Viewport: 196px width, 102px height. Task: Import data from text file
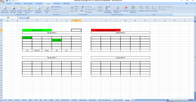[x=20, y=9]
